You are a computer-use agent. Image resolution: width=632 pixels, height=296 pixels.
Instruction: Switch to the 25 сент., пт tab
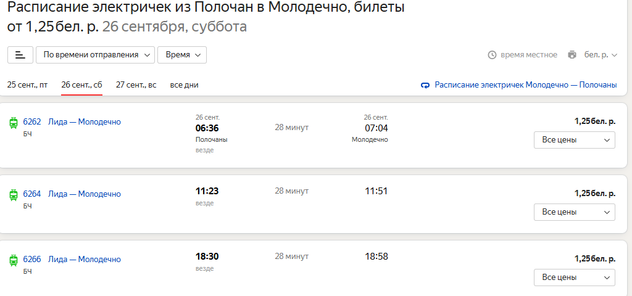[x=27, y=85]
